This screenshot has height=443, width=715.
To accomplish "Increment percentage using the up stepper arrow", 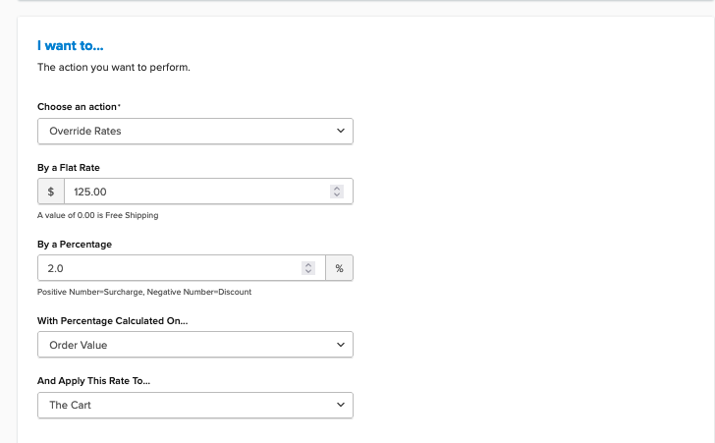I will point(308,264).
